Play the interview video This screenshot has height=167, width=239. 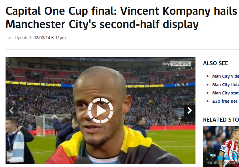(100, 111)
